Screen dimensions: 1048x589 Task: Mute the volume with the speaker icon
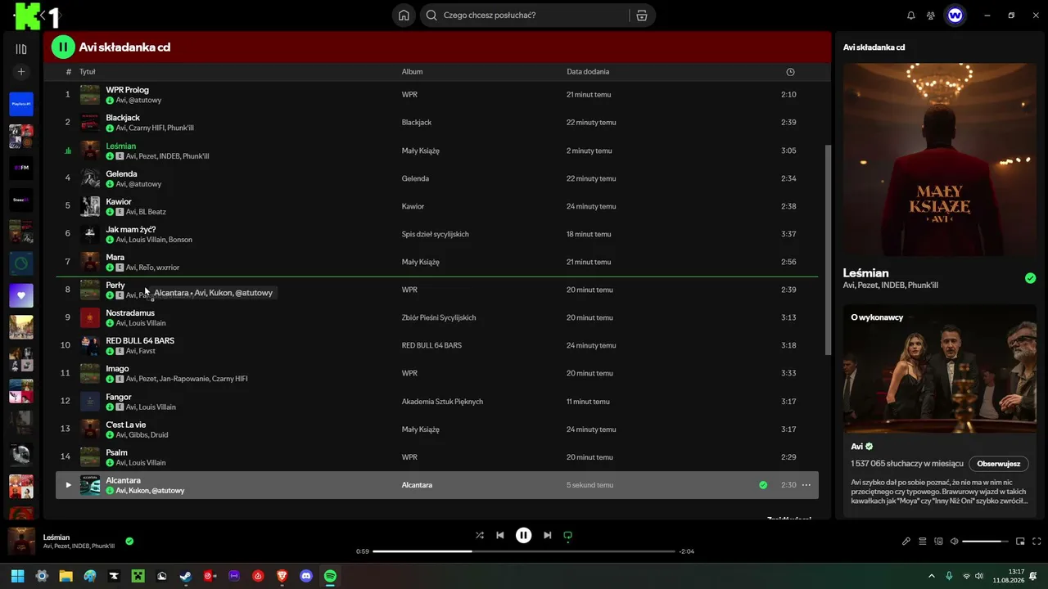(x=955, y=541)
